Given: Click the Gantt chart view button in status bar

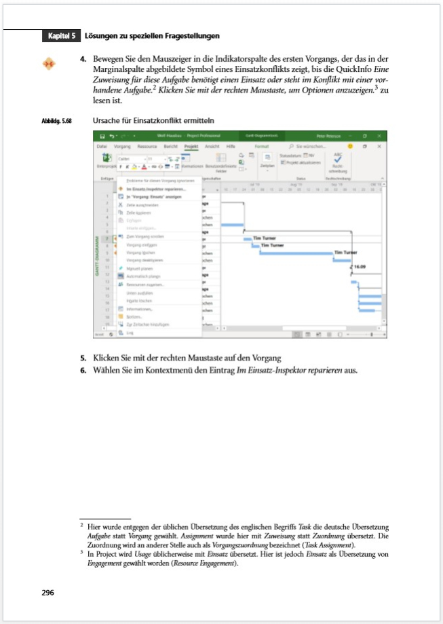Looking at the screenshot, I should (298, 334).
